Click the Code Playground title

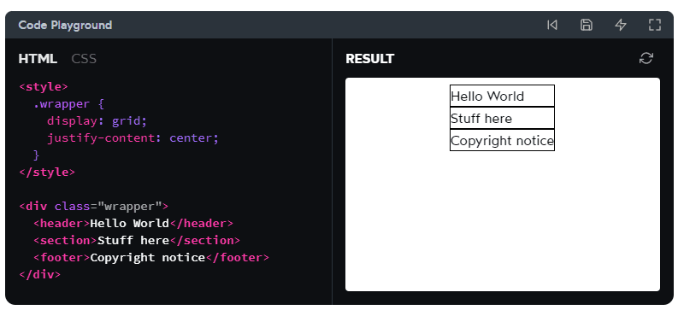(65, 25)
